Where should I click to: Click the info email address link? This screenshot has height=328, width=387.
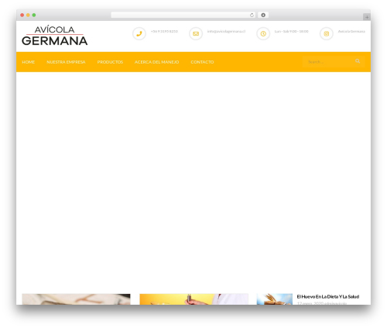coord(226,31)
